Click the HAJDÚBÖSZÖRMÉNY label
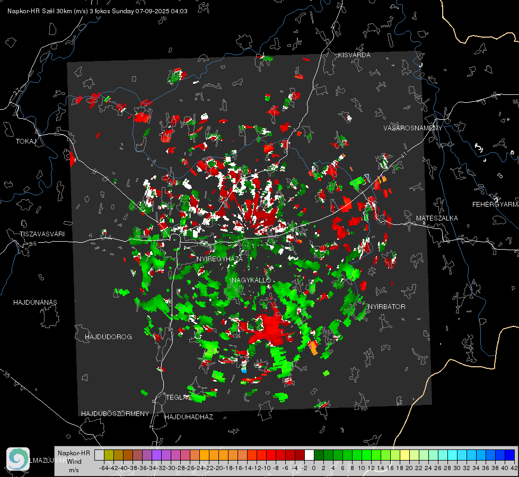The width and height of the screenshot is (519, 477). tap(115, 414)
